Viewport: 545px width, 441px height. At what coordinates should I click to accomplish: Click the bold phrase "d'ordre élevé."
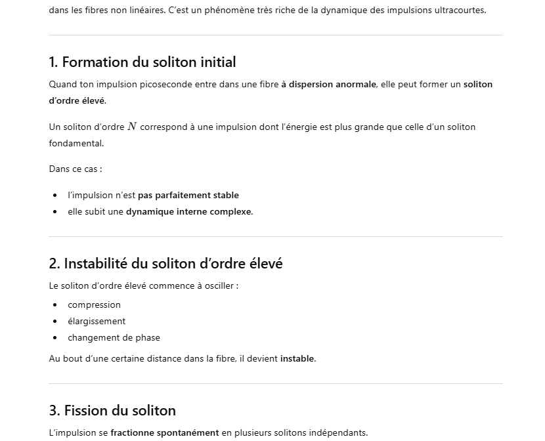[x=77, y=100]
